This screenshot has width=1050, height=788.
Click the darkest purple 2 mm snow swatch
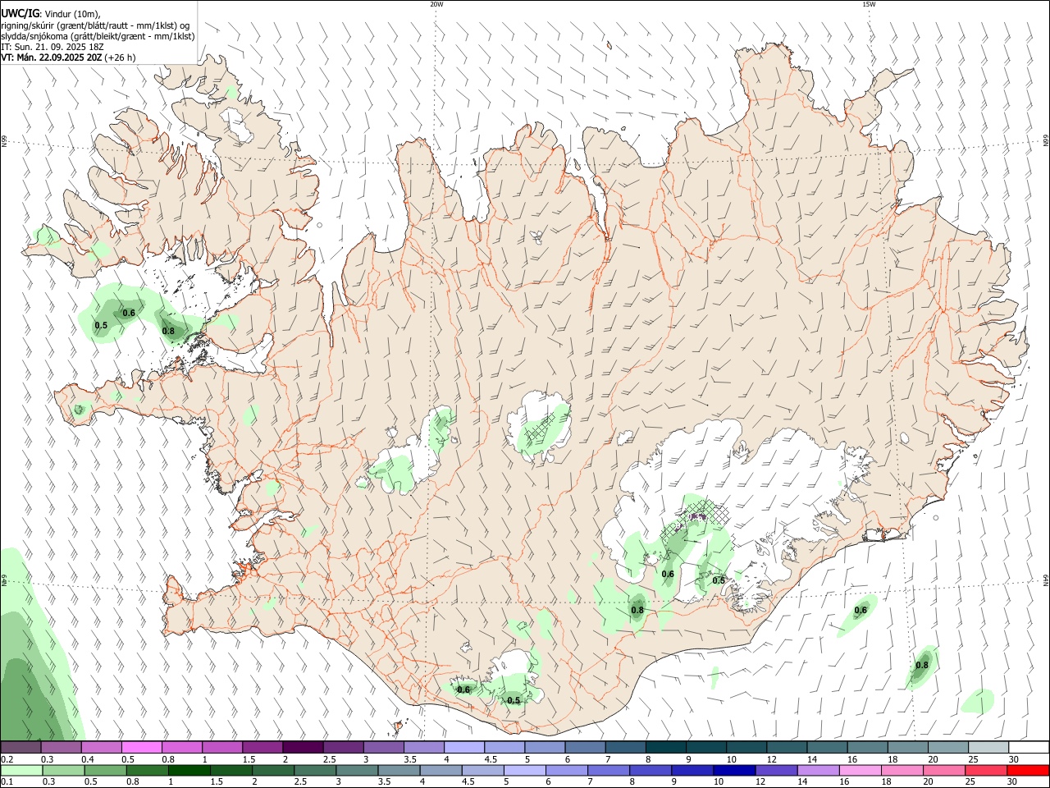click(x=303, y=747)
